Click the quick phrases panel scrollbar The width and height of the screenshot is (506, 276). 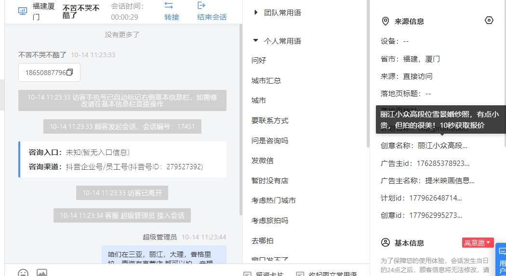(x=368, y=74)
